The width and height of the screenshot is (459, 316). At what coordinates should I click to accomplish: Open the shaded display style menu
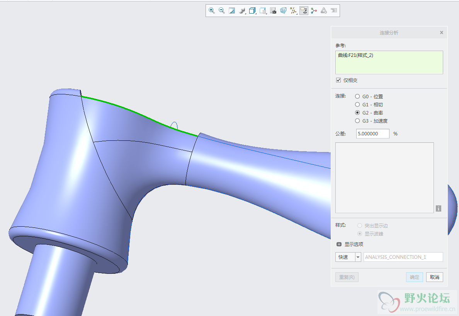[242, 10]
